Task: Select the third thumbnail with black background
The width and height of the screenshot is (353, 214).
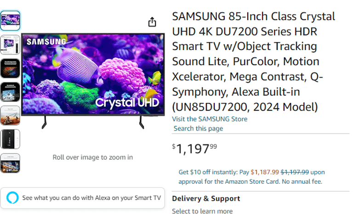Action: click(x=10, y=68)
